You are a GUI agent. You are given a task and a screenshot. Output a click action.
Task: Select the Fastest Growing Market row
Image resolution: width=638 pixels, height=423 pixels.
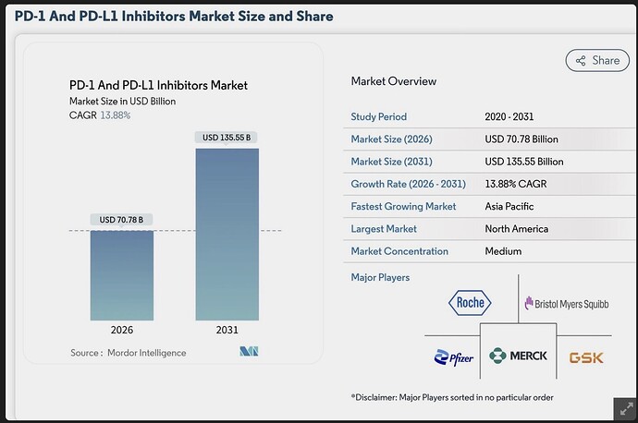[489, 207]
